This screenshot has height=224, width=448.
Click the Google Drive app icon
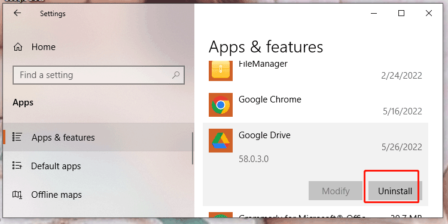[221, 141]
